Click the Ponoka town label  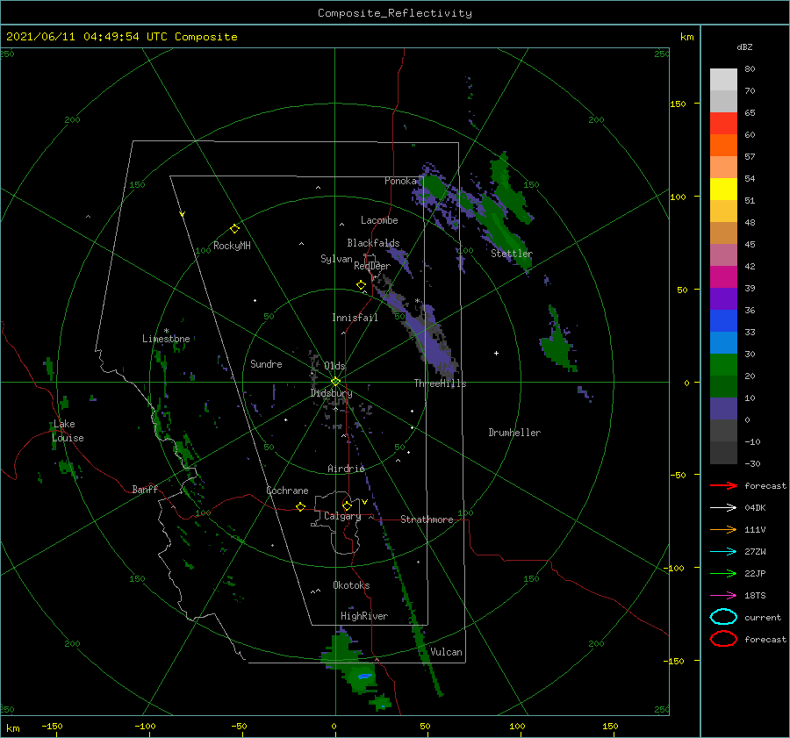pyautogui.click(x=400, y=181)
